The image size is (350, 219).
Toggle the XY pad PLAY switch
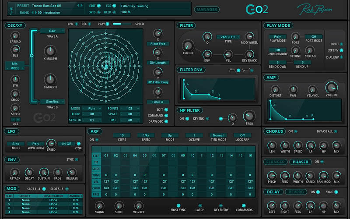click(107, 24)
